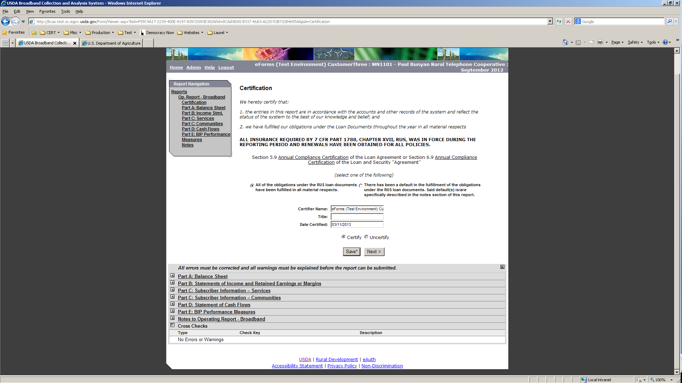Open Part D: Cash Flows navigation link

[x=200, y=129]
